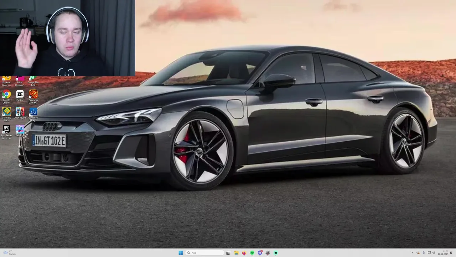
Task: Open the Windows Start menu
Action: (x=181, y=253)
